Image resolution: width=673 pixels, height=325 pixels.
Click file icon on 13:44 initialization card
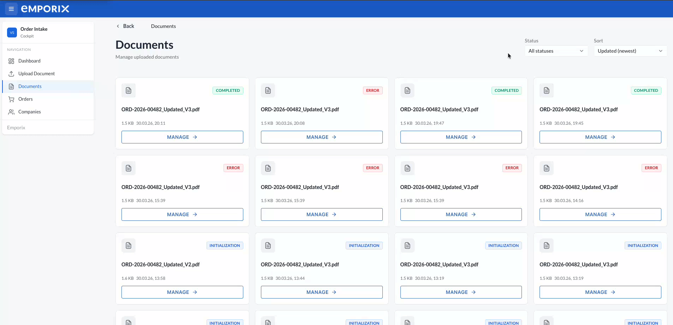point(268,246)
